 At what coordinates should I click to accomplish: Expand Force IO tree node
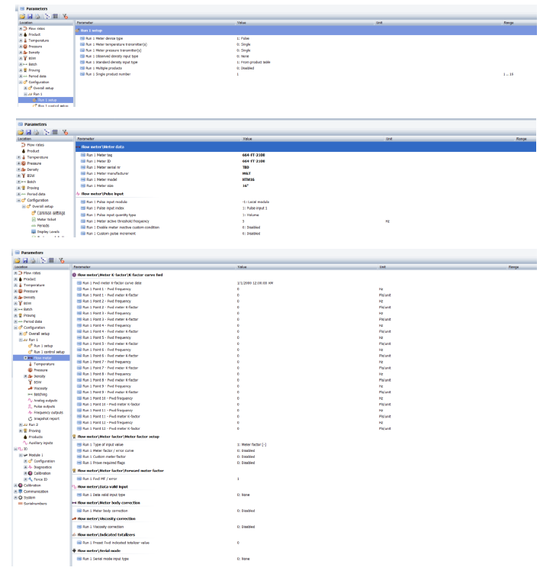pyautogui.click(x=26, y=479)
